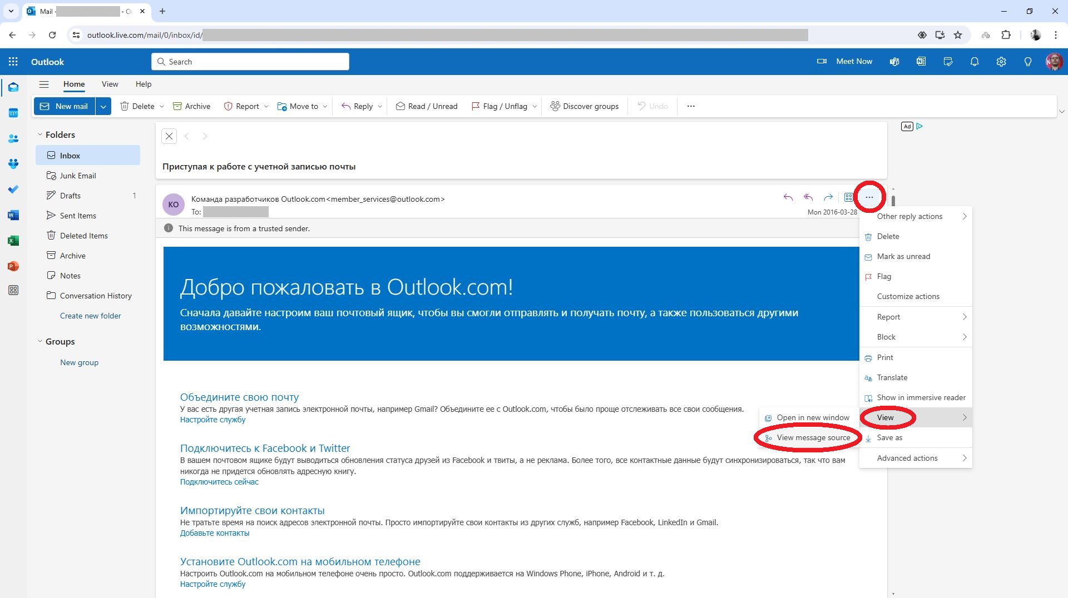
Task: Open the Apps grid icon in message header
Action: 848,197
